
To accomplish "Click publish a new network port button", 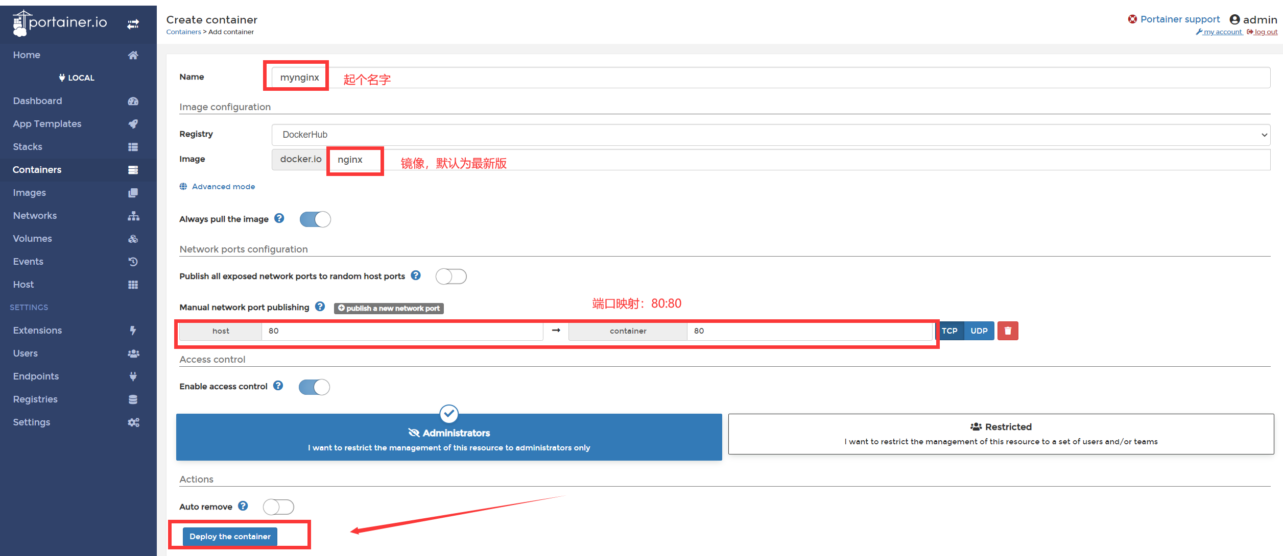I will point(389,308).
